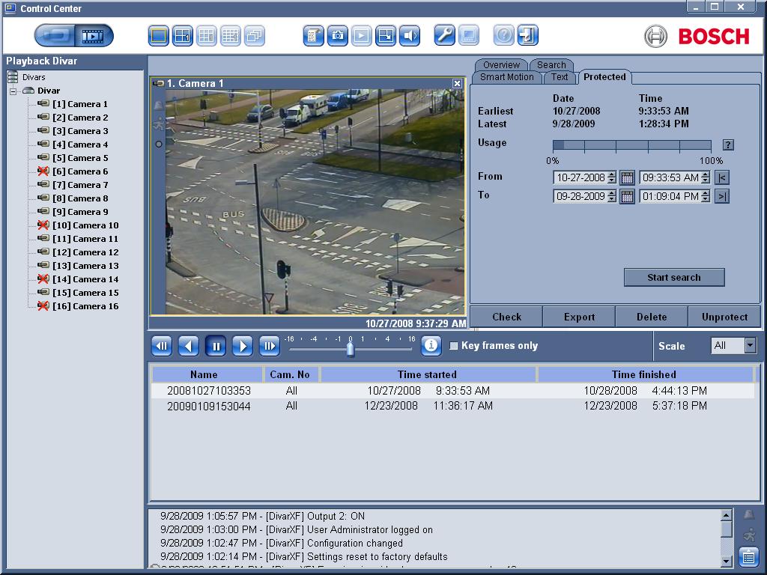The image size is (767, 575).
Task: Capture a snapshot with the camera icon
Action: point(338,36)
